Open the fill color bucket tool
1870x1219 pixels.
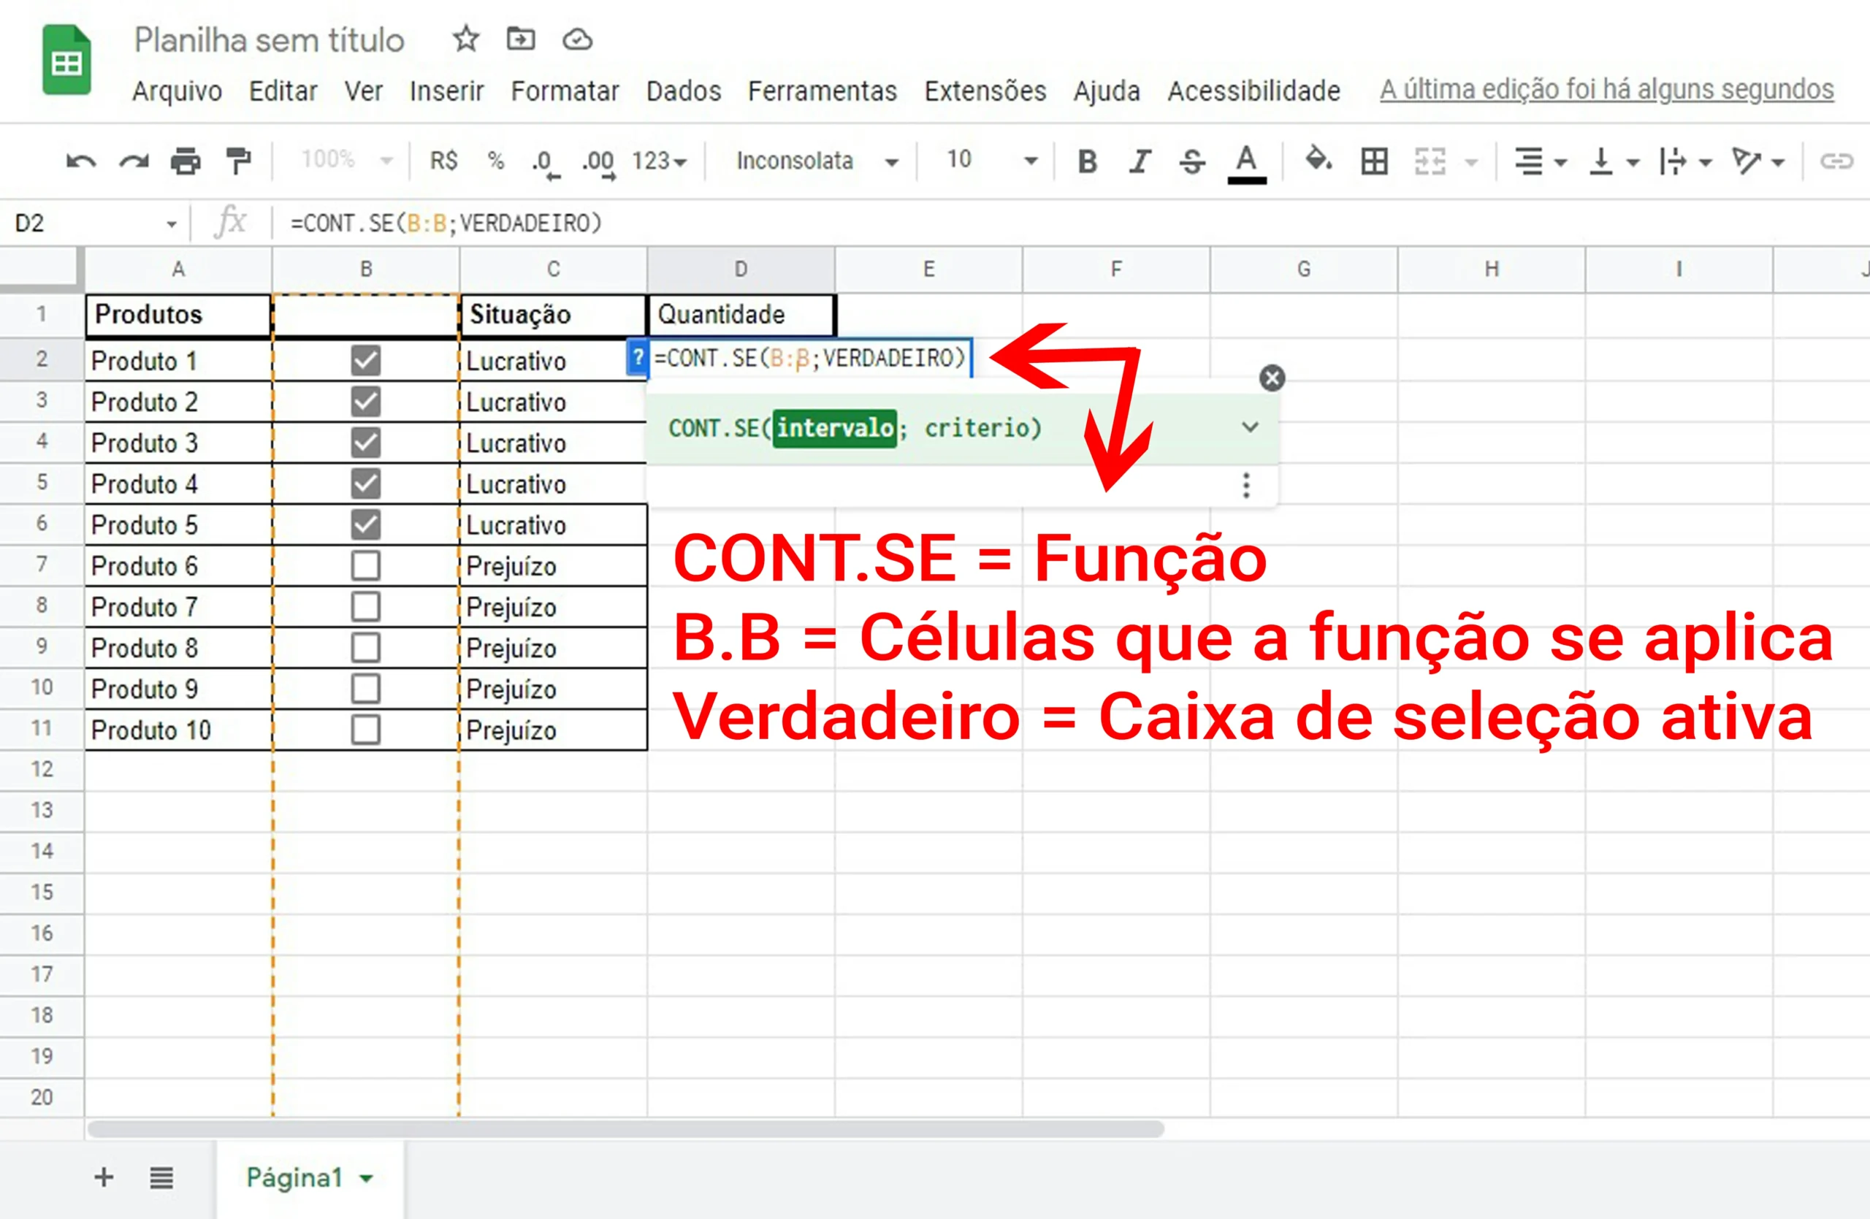pos(1318,159)
